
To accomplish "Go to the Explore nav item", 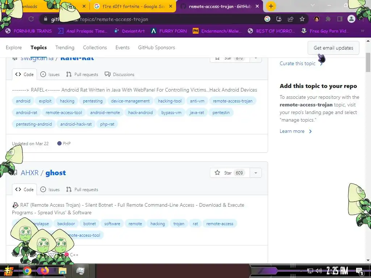I will click(x=14, y=47).
